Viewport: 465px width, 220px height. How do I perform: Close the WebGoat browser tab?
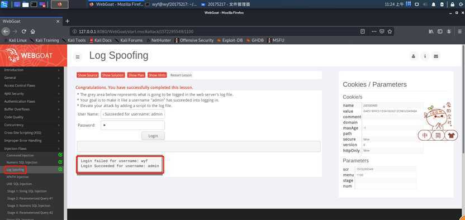pos(58,21)
